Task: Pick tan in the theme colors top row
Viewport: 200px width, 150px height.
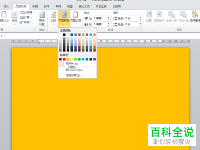Action: coord(68,35)
